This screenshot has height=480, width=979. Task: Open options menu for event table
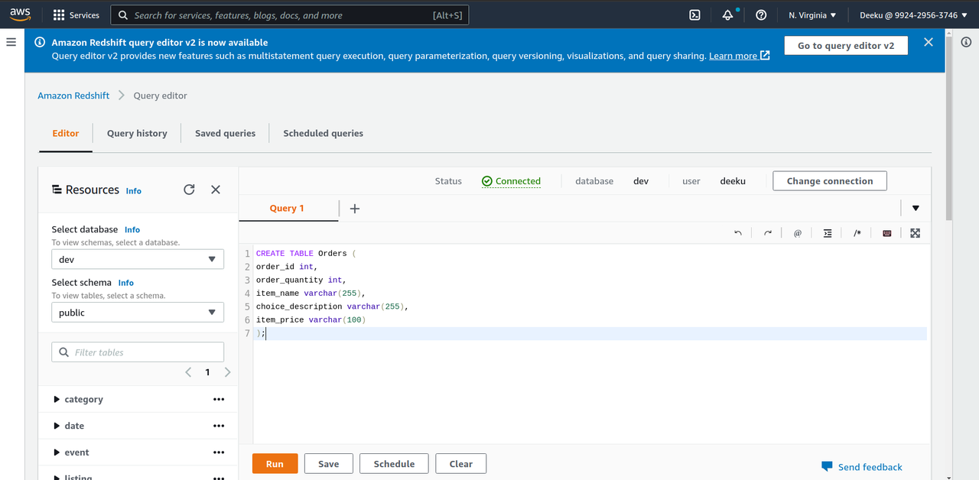tap(219, 453)
